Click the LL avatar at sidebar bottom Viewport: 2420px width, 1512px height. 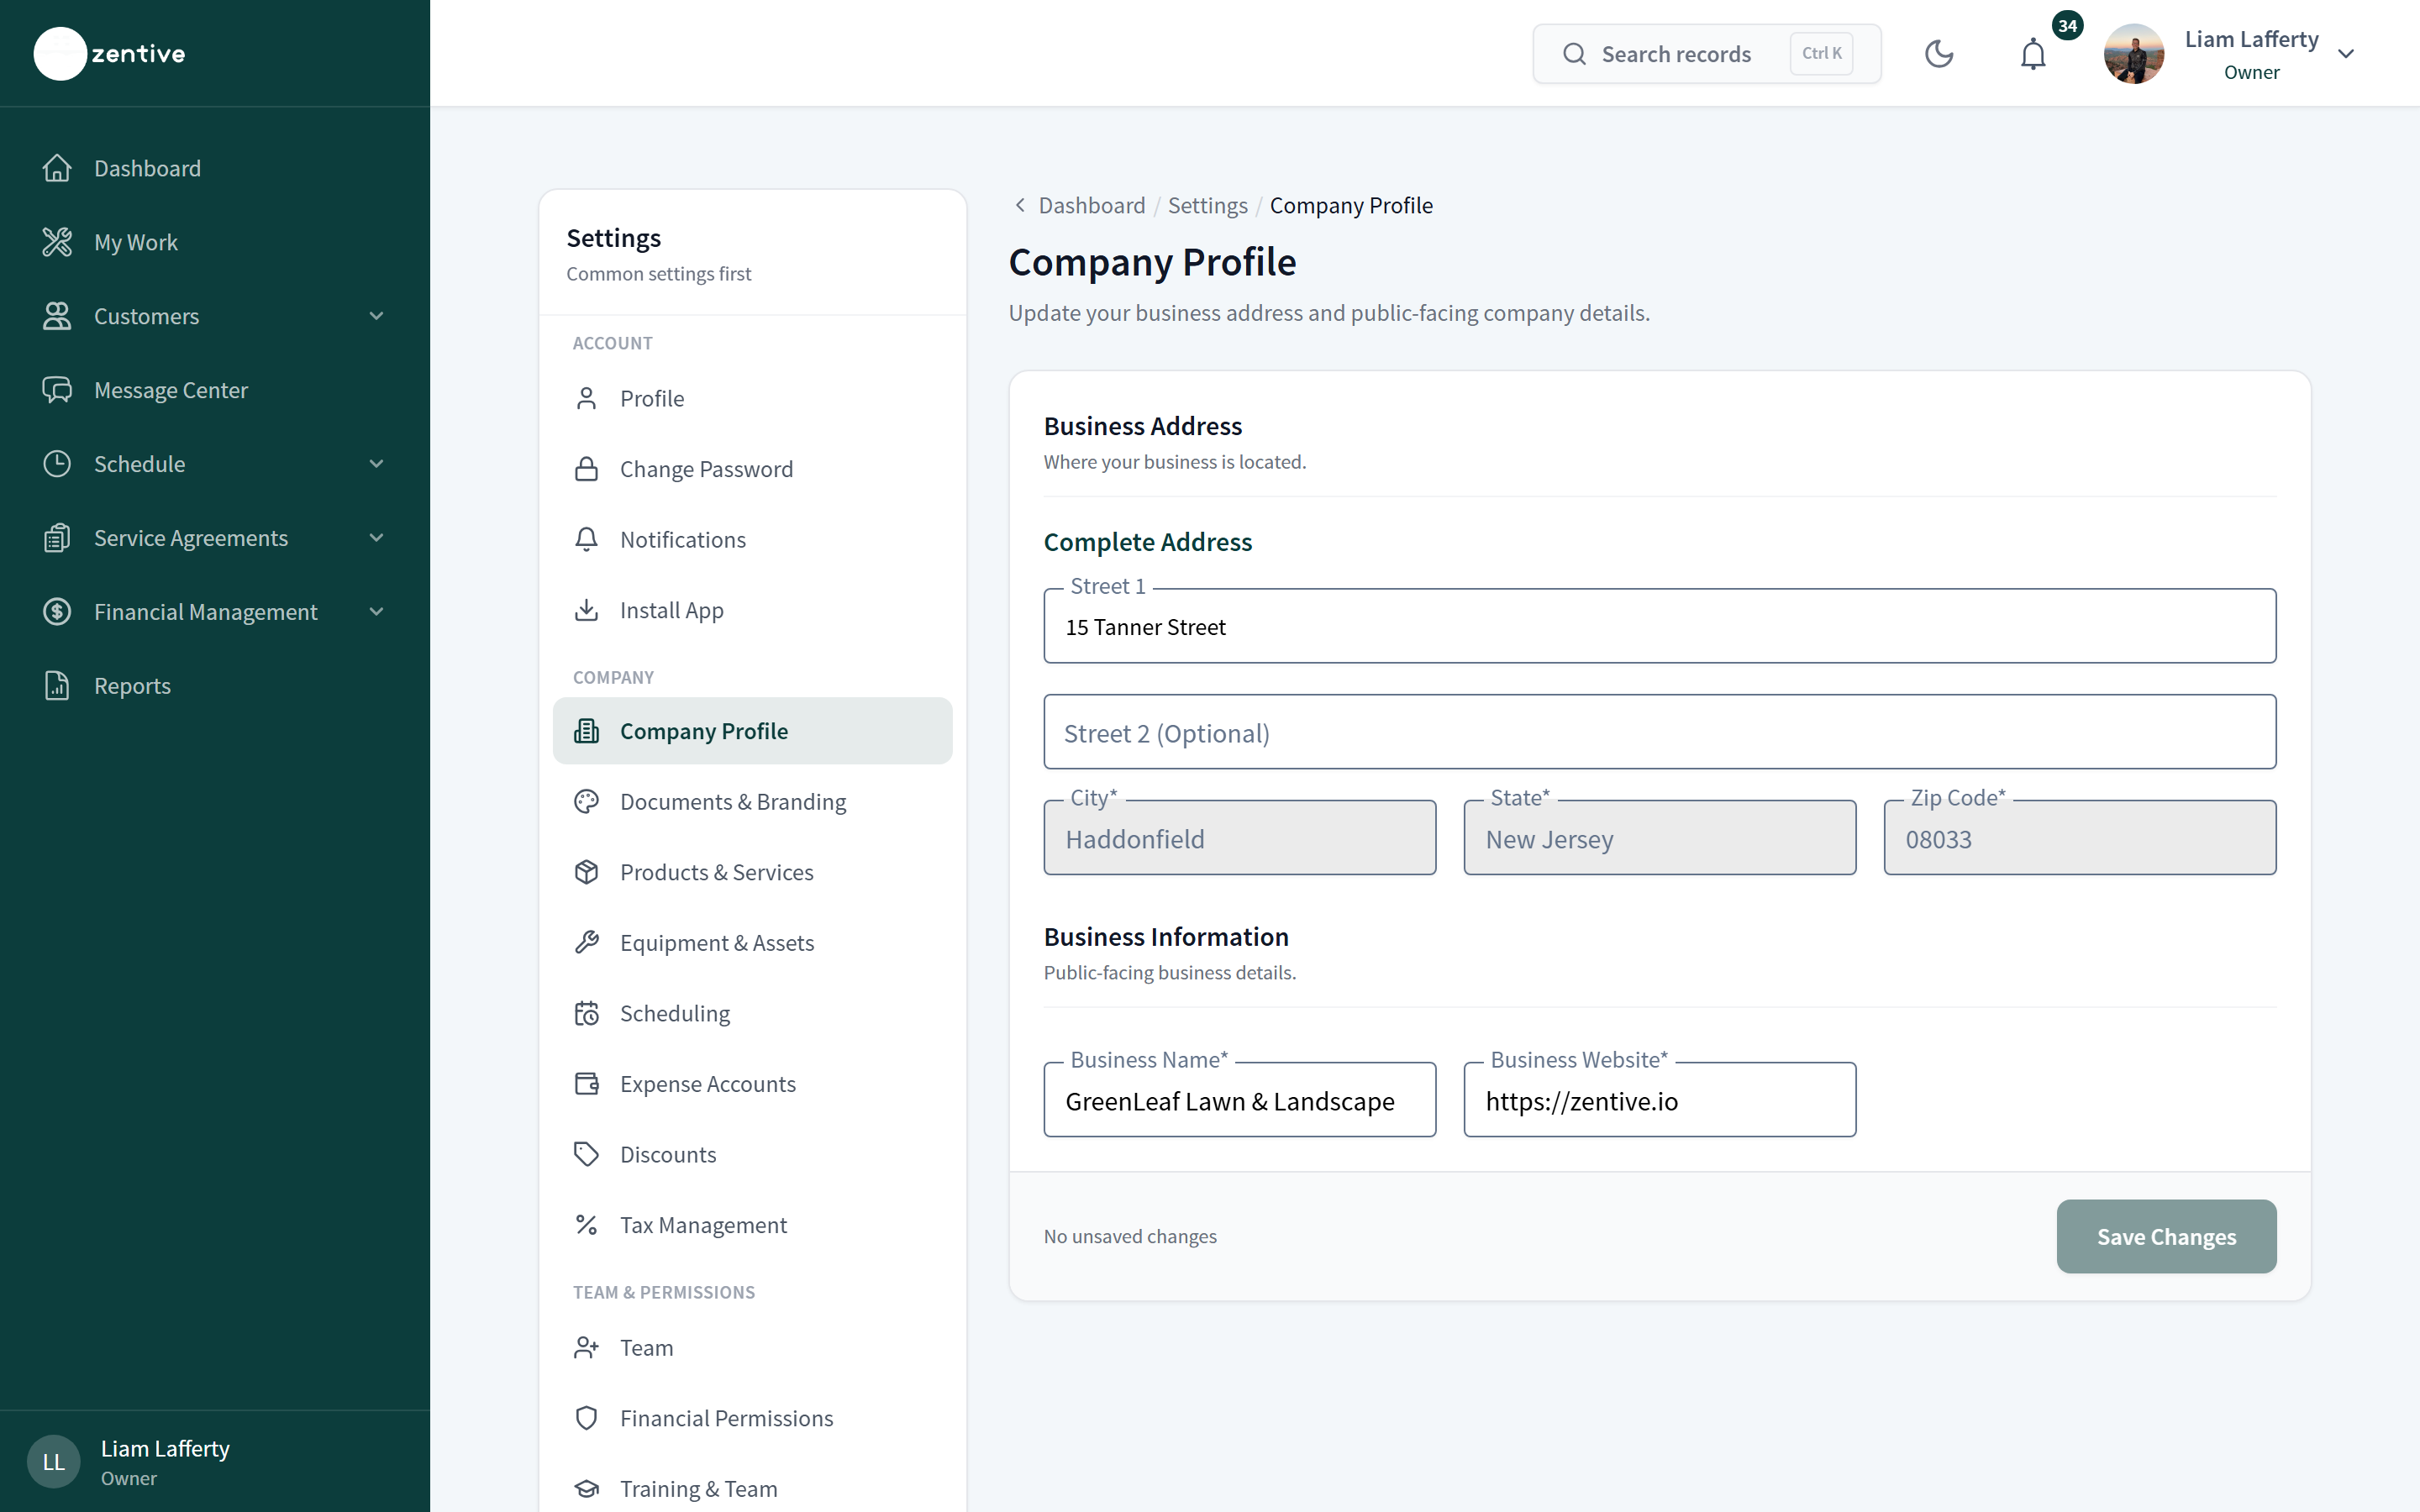click(54, 1462)
